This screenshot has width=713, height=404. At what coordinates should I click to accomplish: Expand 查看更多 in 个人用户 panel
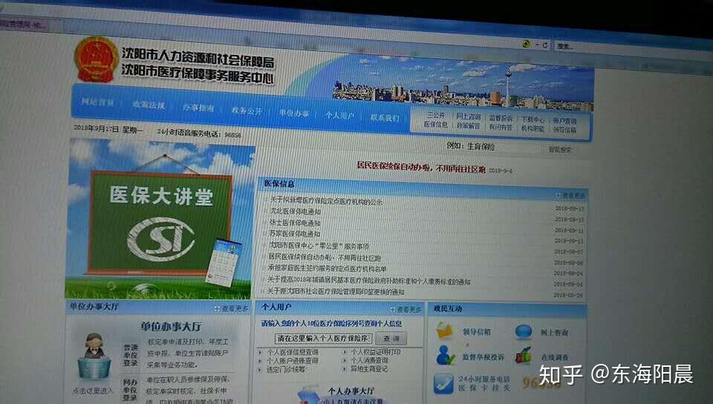point(406,310)
